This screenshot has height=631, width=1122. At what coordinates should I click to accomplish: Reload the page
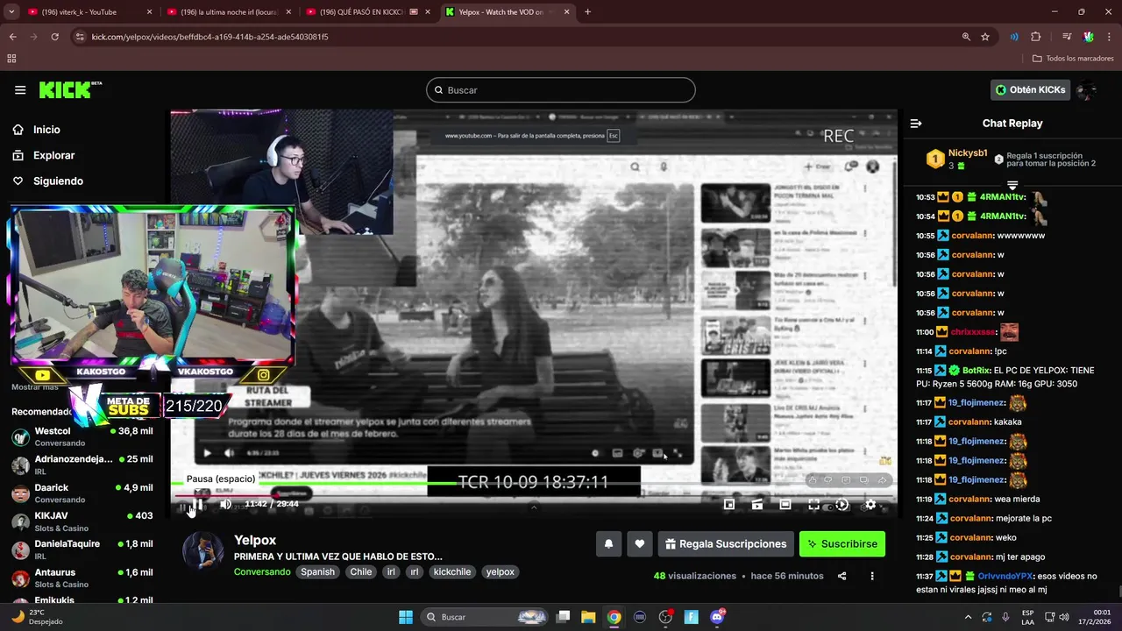point(54,37)
